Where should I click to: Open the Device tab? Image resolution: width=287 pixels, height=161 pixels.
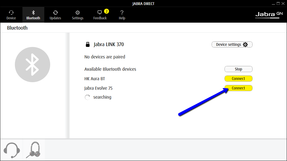tap(11, 15)
